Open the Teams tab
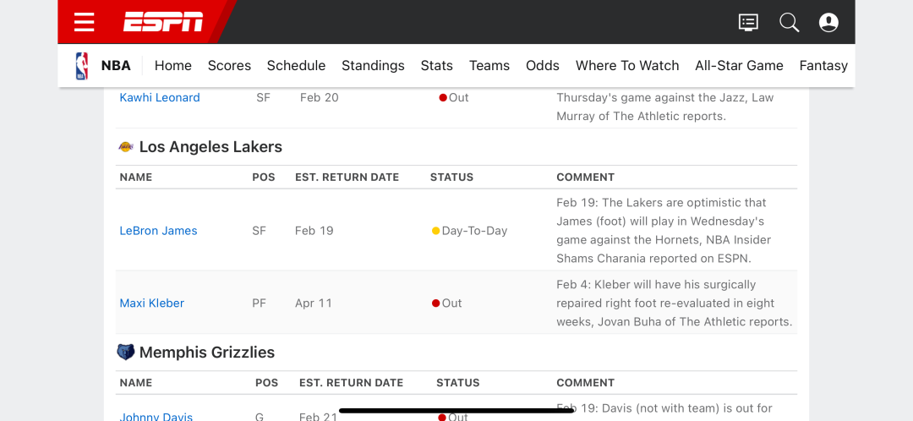This screenshot has width=913, height=421. (x=489, y=66)
